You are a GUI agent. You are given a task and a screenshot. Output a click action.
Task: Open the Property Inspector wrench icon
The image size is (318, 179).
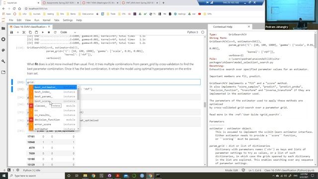(3, 61)
